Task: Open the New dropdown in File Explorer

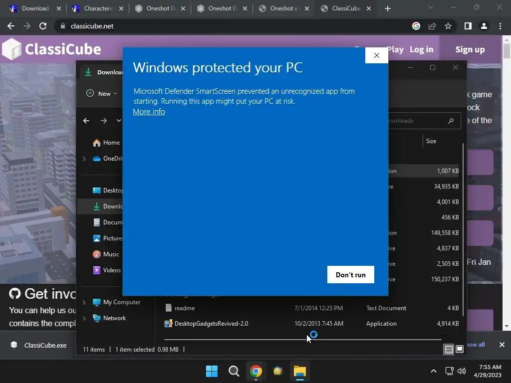Action: click(x=102, y=93)
